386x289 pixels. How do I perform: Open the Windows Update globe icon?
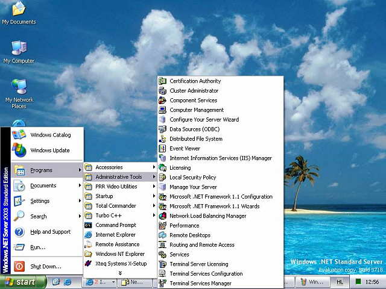[19, 150]
